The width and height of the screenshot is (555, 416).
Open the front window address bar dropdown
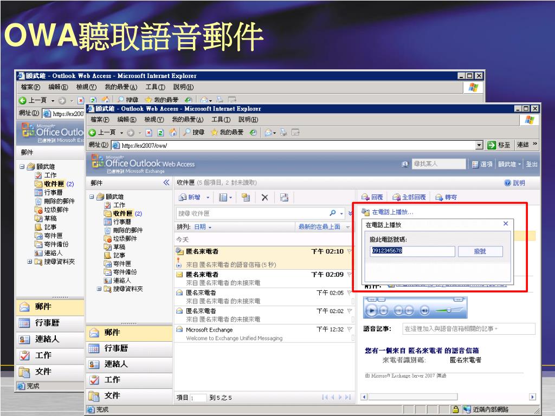(x=479, y=145)
